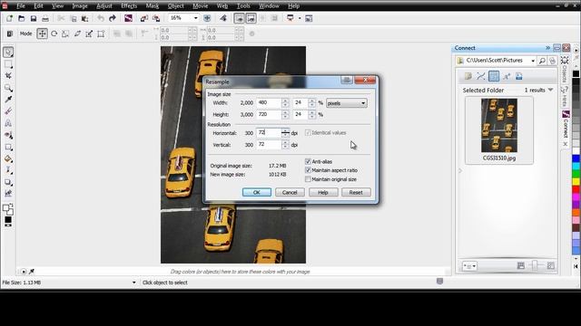Viewport: 581px width, 326px height.
Task: Open the Effects menu
Action: coord(129,6)
